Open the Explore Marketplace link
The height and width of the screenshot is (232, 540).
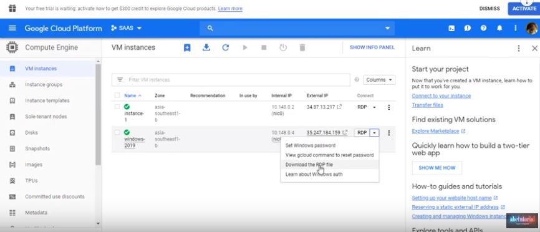tap(435, 131)
